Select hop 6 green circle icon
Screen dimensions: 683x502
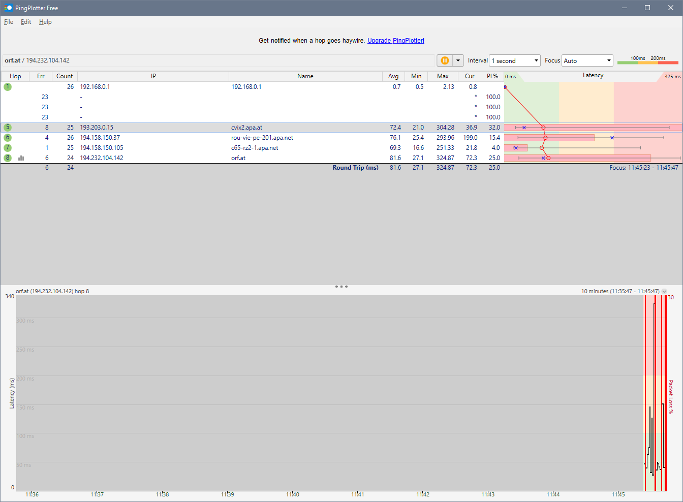pyautogui.click(x=8, y=138)
